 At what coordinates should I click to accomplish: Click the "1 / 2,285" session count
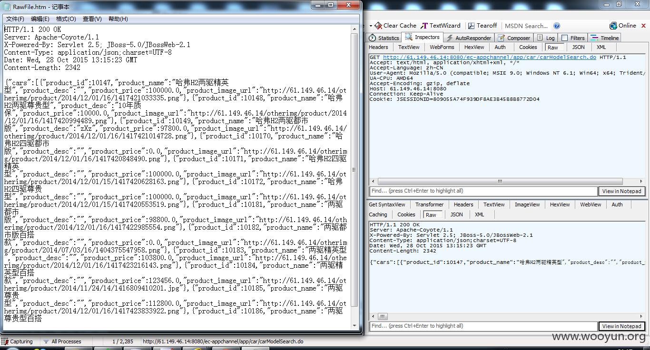pos(123,341)
